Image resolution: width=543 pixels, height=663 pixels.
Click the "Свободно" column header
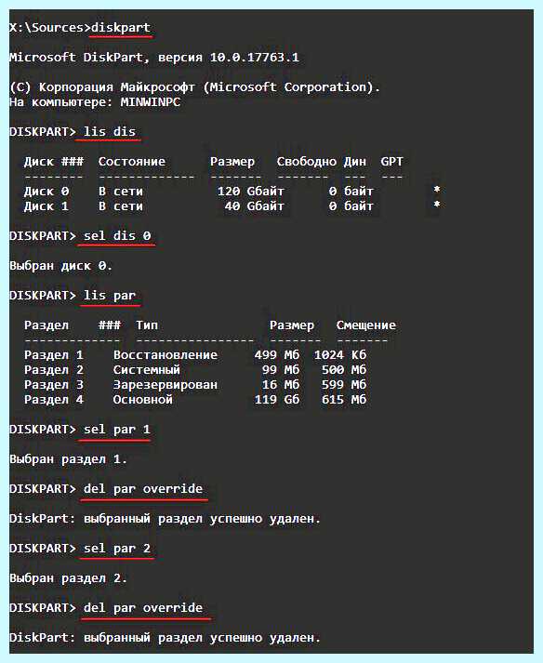(x=307, y=162)
